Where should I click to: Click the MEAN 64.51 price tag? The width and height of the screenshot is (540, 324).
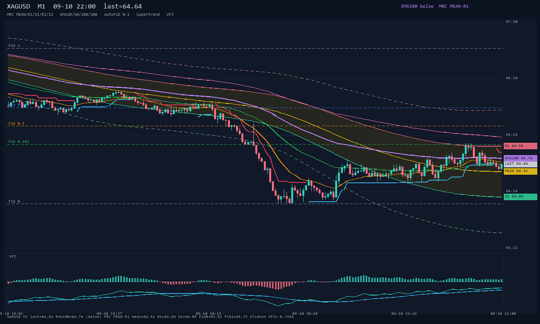click(520, 171)
